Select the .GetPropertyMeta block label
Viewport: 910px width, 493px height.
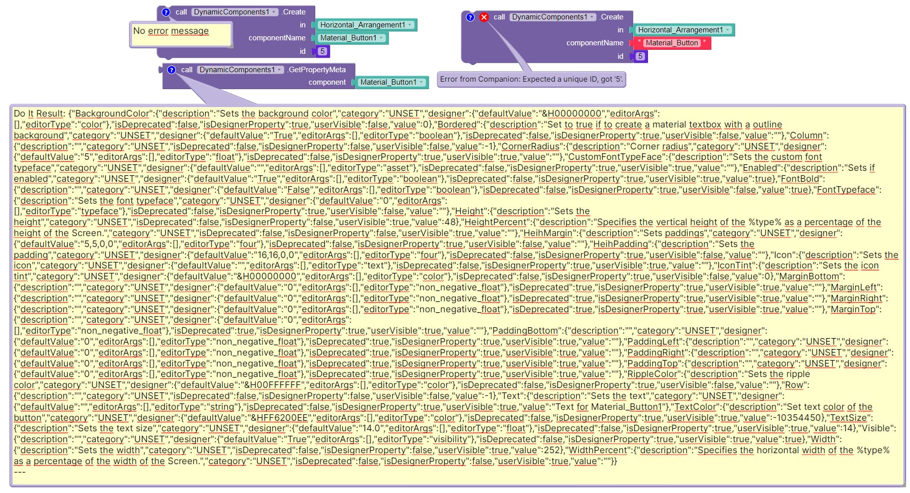click(316, 70)
